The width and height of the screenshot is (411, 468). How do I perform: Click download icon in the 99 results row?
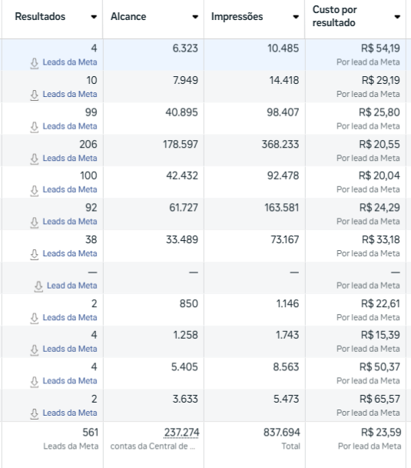pos(35,127)
